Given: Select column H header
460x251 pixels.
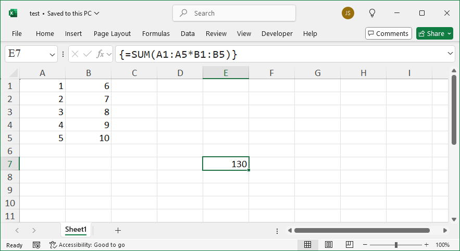Looking at the screenshot, I should [x=364, y=73].
